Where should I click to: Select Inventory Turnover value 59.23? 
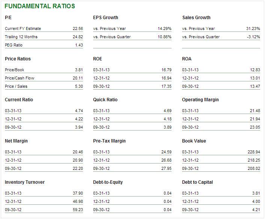pos(78,210)
